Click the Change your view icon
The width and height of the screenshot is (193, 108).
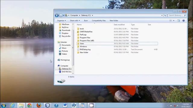tap(171, 21)
